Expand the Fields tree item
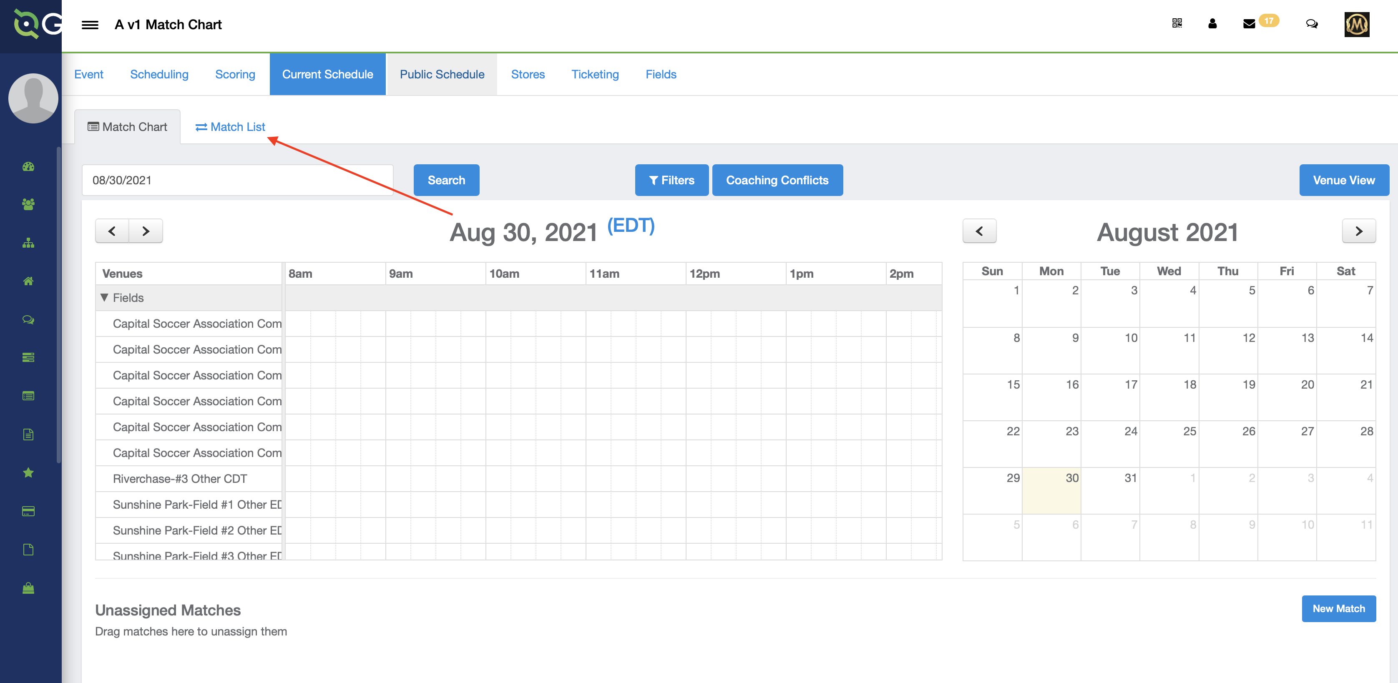Screen dimensions: 1398x683 click(105, 298)
